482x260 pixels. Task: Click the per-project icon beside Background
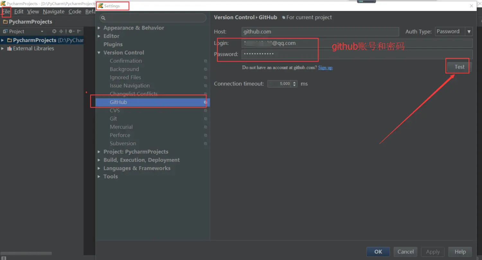coord(206,69)
